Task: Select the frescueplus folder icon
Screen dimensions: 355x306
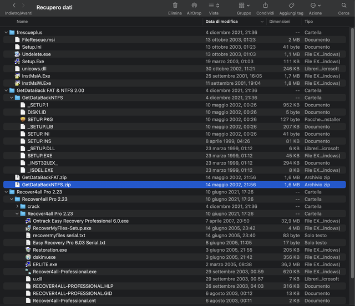Action: click(x=12, y=33)
